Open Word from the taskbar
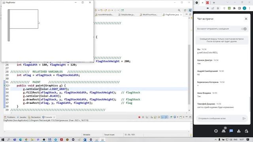This screenshot has width=253, height=142. 85,140
